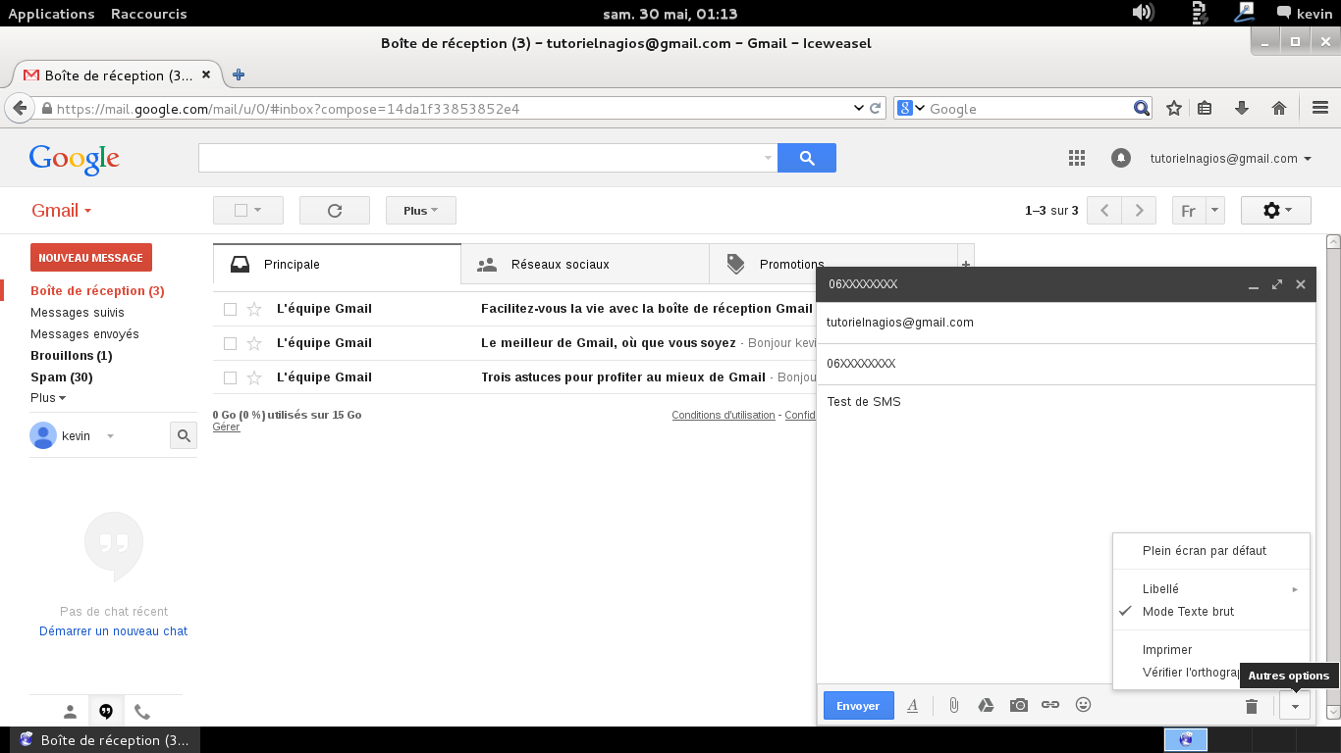The height and width of the screenshot is (753, 1341).
Task: Open the bookmarks list icon in toolbar
Action: click(1206, 108)
